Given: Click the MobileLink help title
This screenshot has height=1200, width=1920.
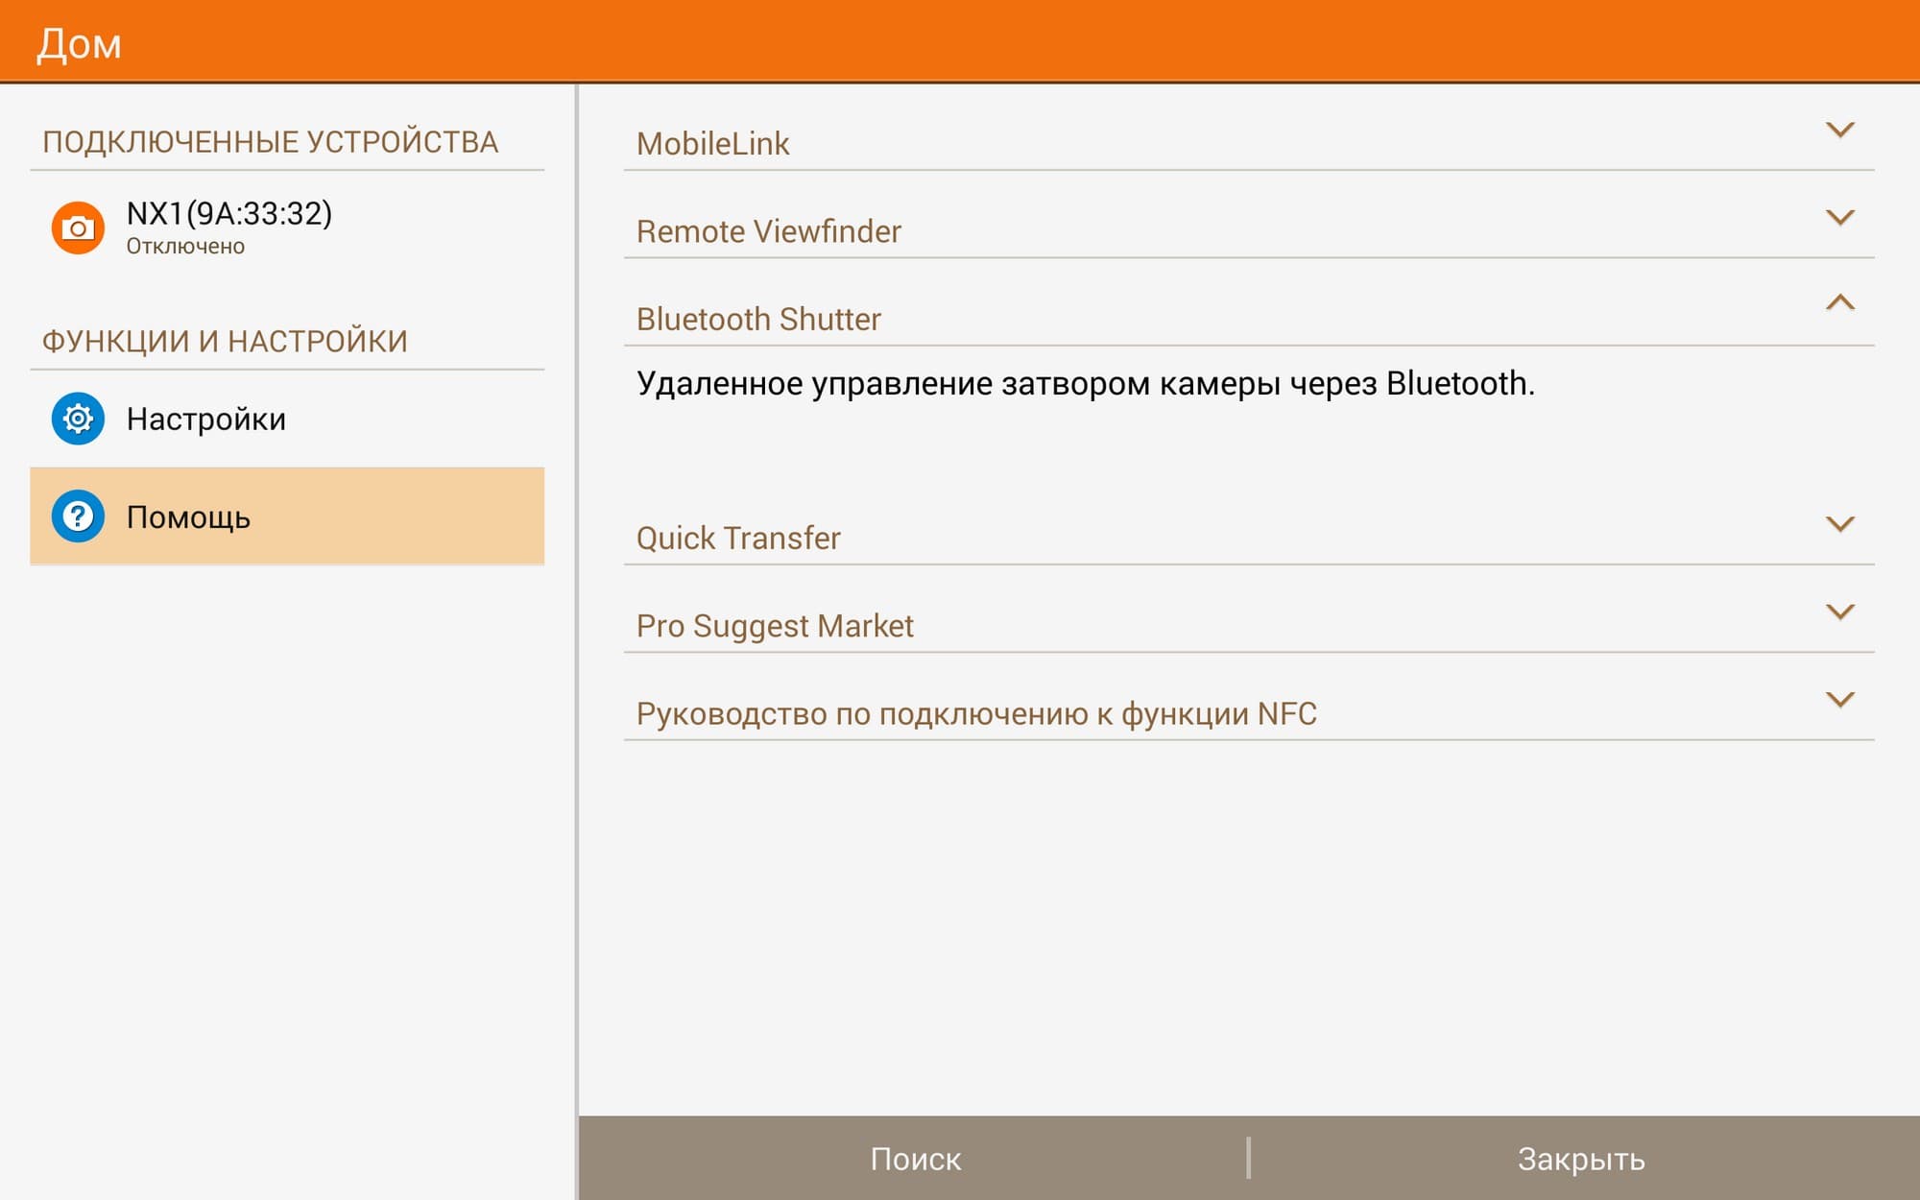Looking at the screenshot, I should pos(712,144).
